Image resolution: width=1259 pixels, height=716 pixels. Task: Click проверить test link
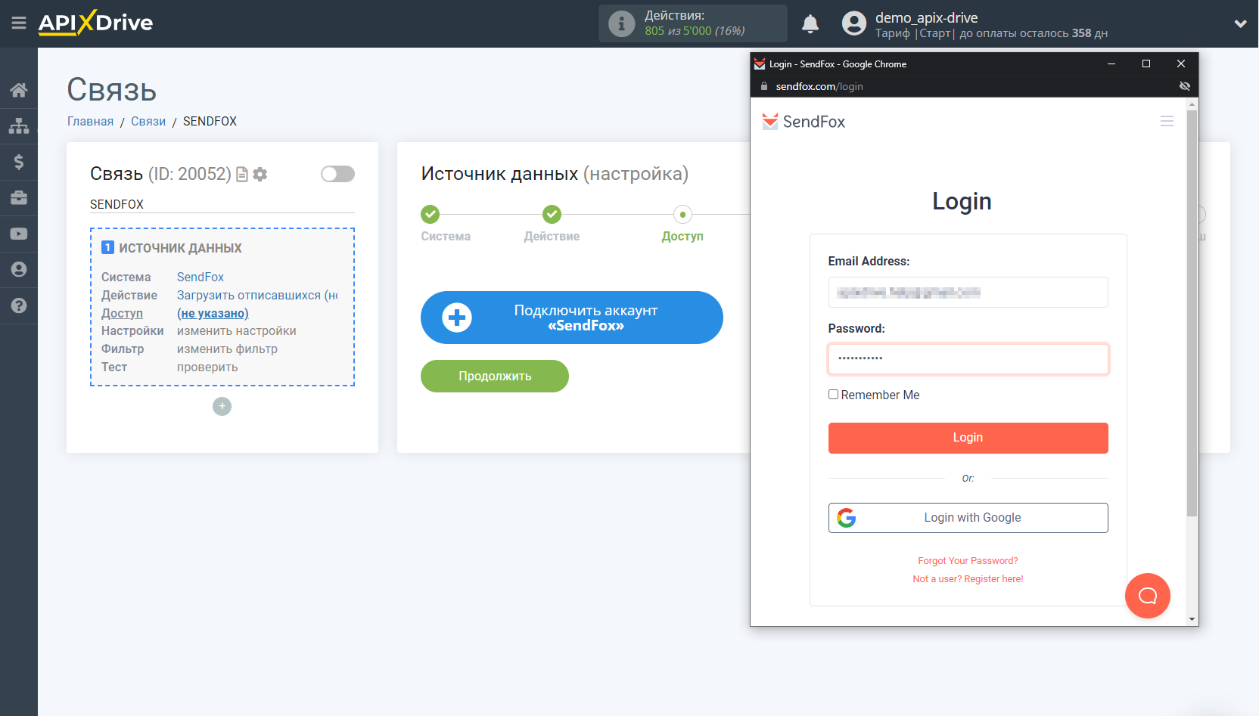click(207, 367)
